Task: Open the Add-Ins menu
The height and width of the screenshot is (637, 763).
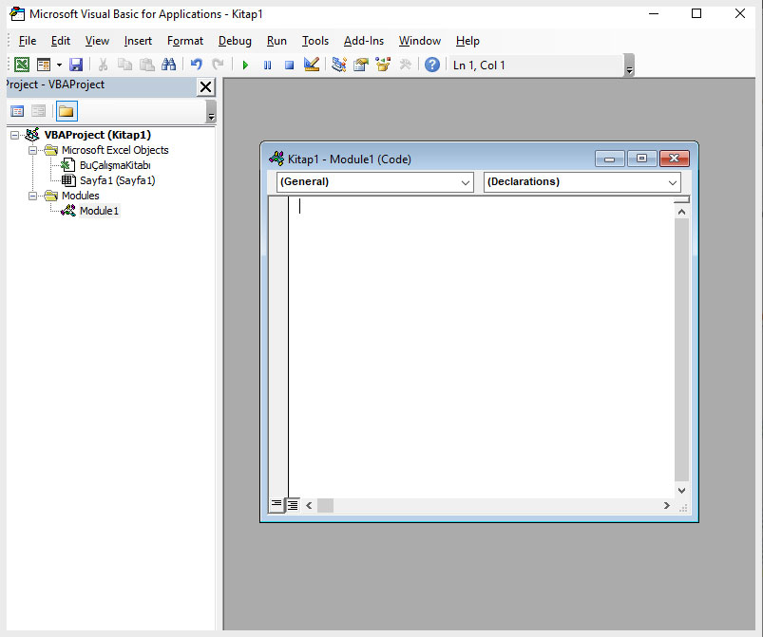Action: (x=364, y=41)
